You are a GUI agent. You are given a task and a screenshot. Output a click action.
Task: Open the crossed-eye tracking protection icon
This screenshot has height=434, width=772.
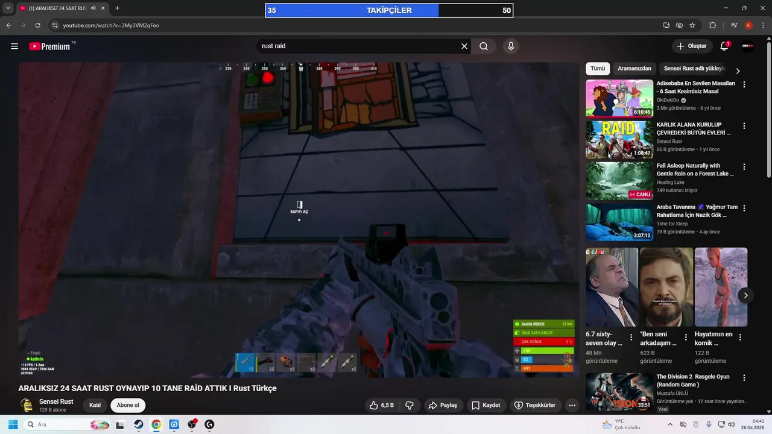pyautogui.click(x=680, y=25)
